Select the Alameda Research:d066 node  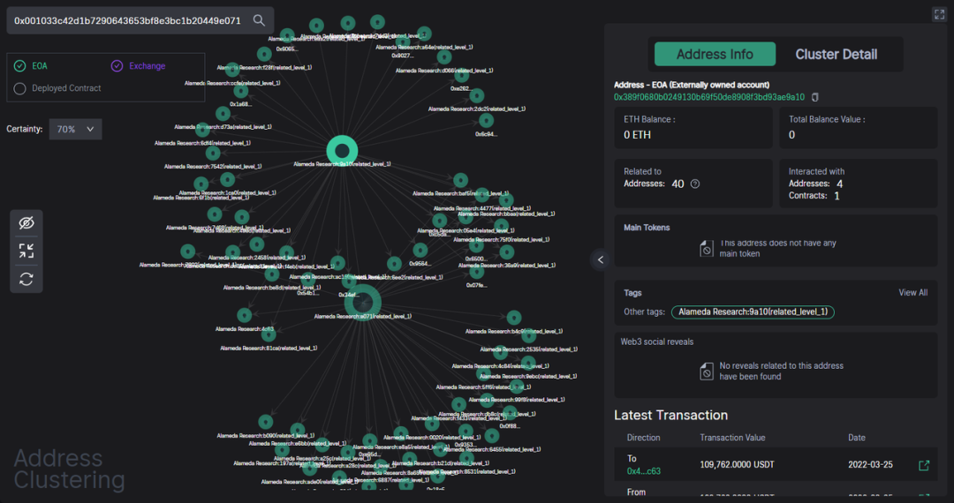click(444, 57)
